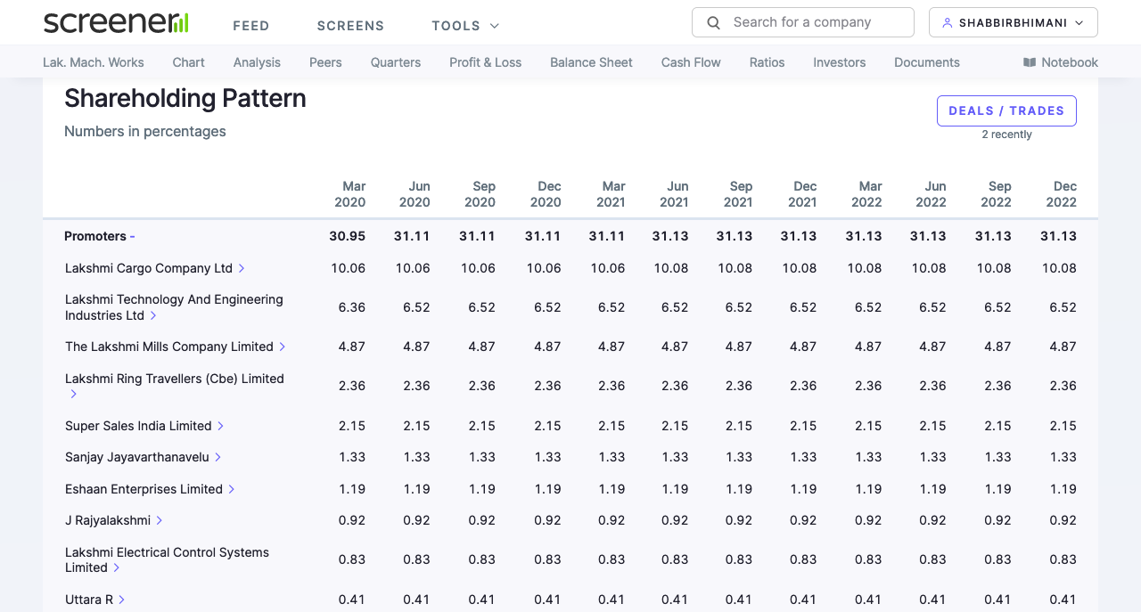
Task: Click the Sep 2021 column header
Action: click(739, 194)
